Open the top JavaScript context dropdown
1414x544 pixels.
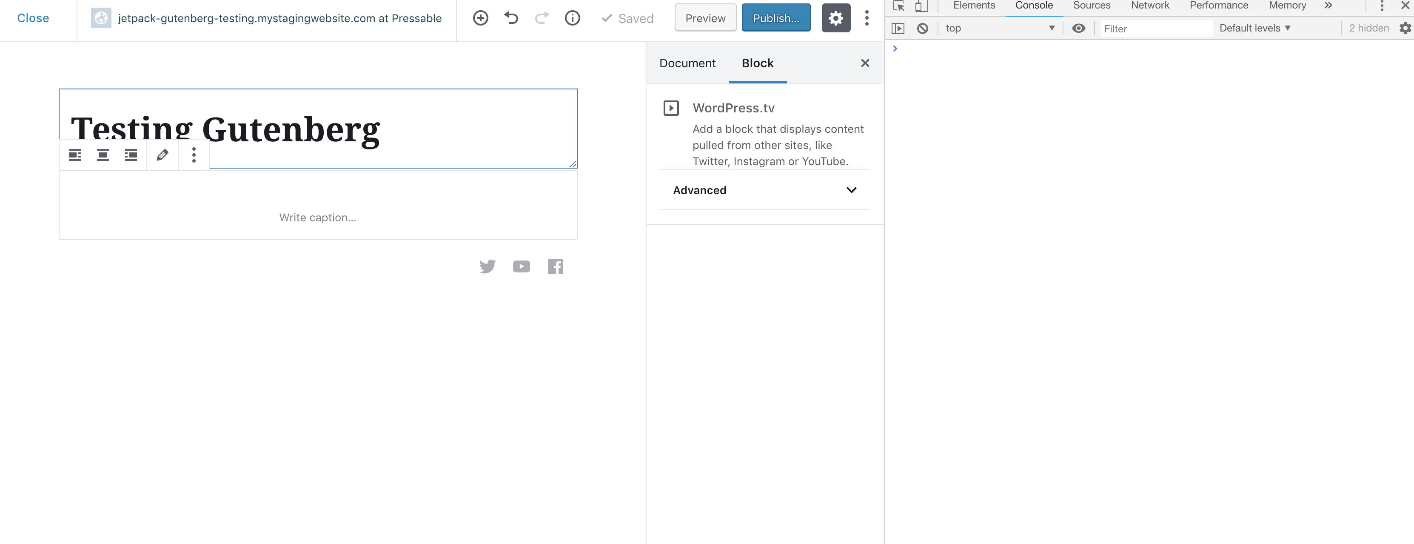point(999,28)
